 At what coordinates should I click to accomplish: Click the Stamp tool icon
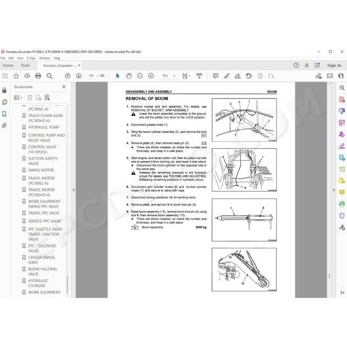pyautogui.click(x=249, y=76)
